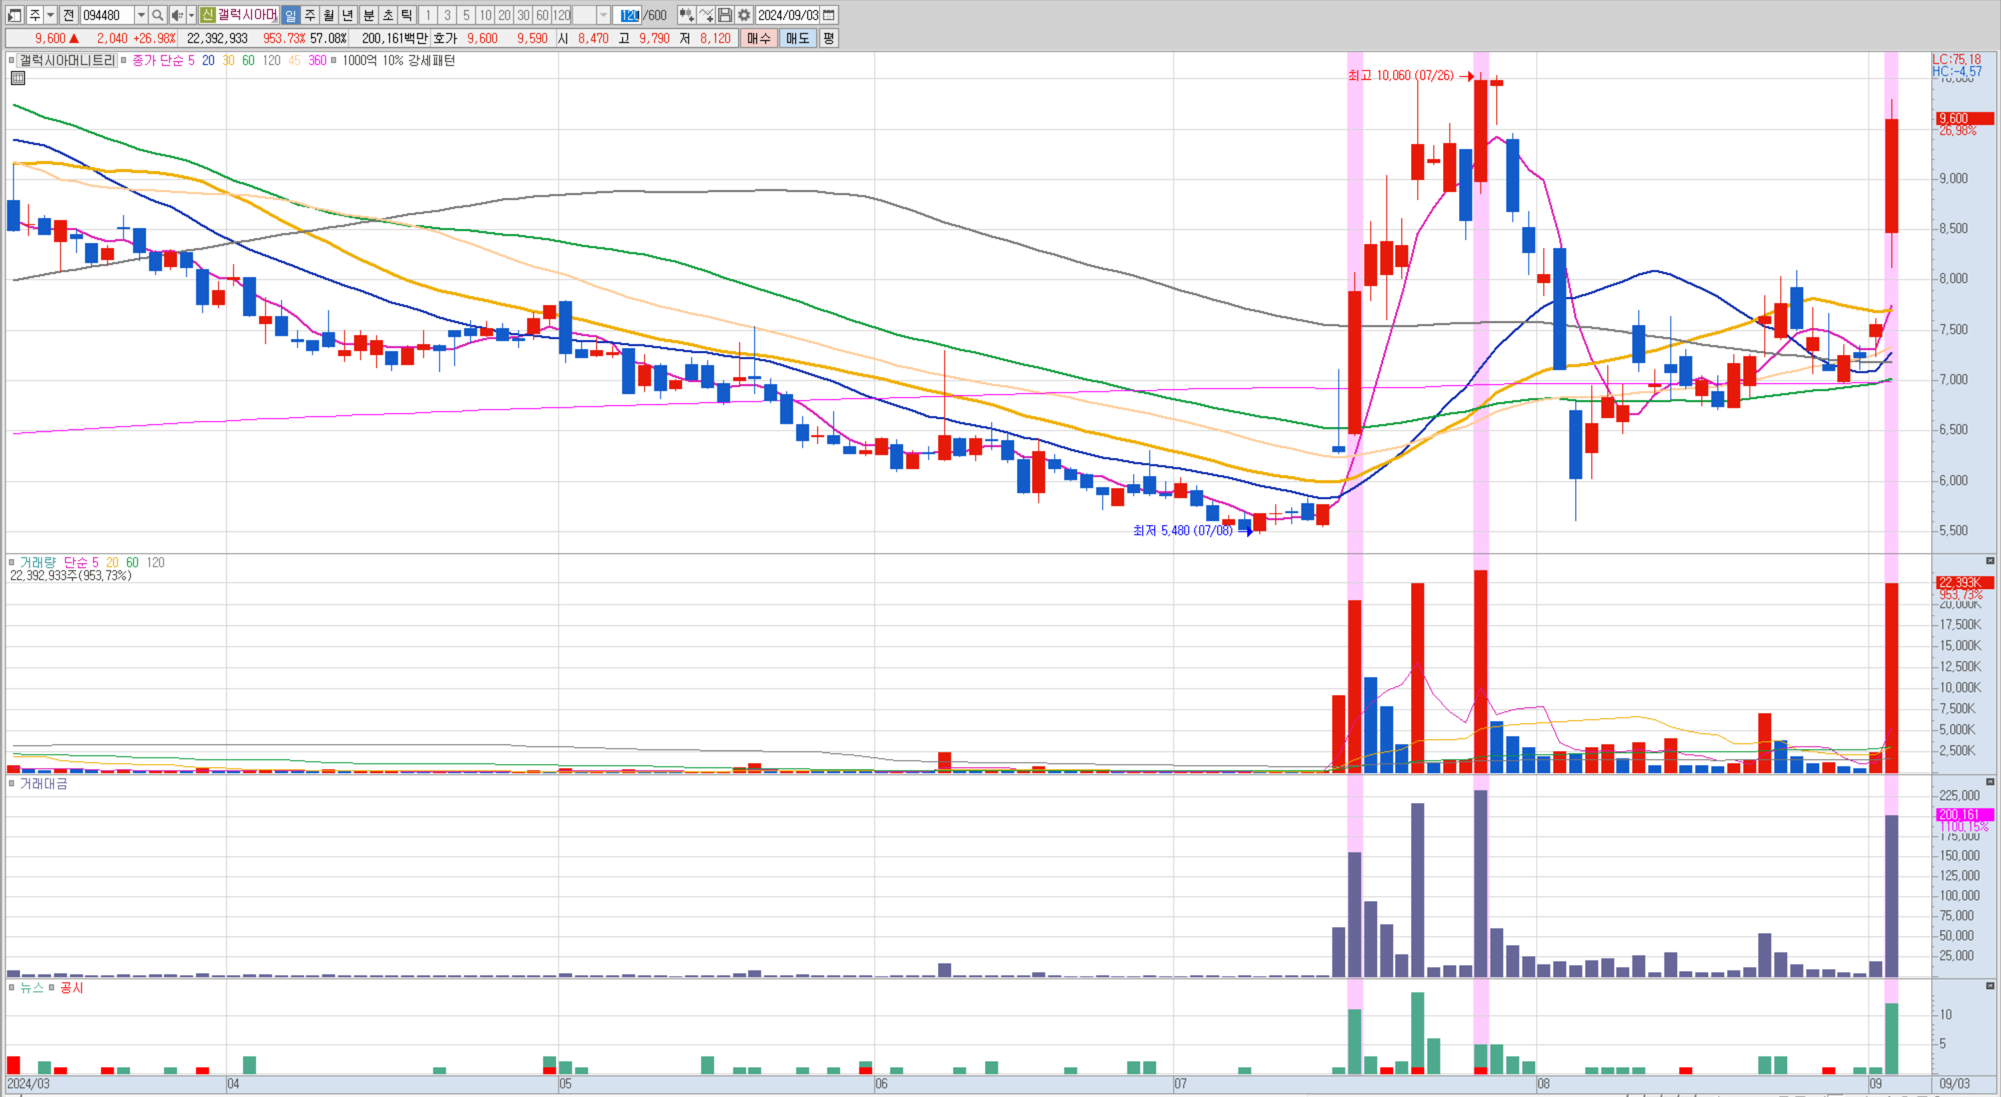Viewport: 2001px width, 1097px height.
Task: Open the date picker calendar icon
Action: point(829,15)
